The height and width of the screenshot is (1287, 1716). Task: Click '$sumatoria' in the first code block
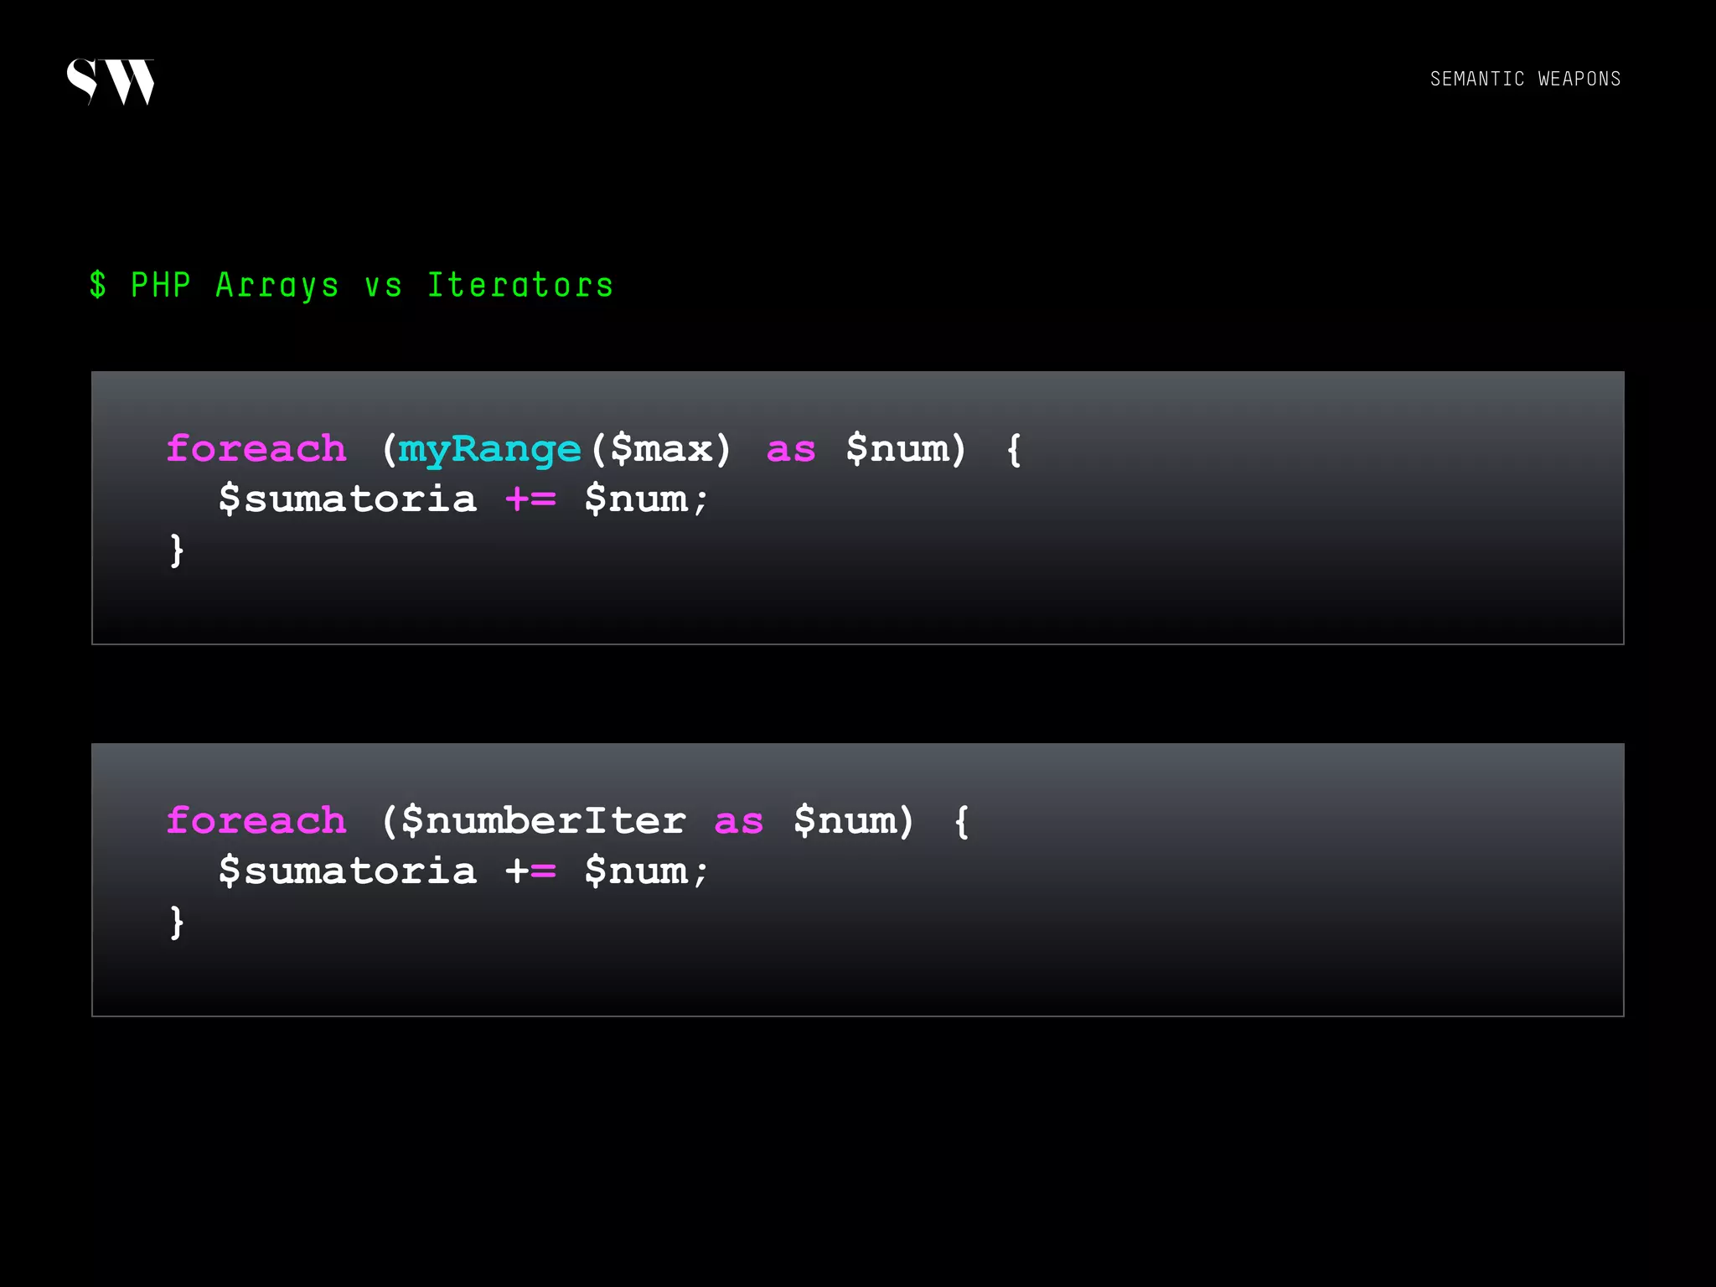click(348, 499)
